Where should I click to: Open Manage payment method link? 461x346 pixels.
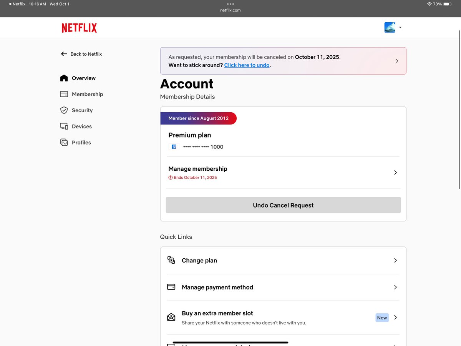(283, 287)
